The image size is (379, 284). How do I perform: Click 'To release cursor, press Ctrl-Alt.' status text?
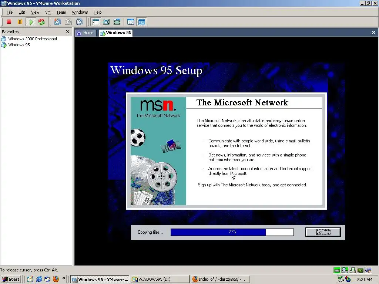[x=29, y=270]
